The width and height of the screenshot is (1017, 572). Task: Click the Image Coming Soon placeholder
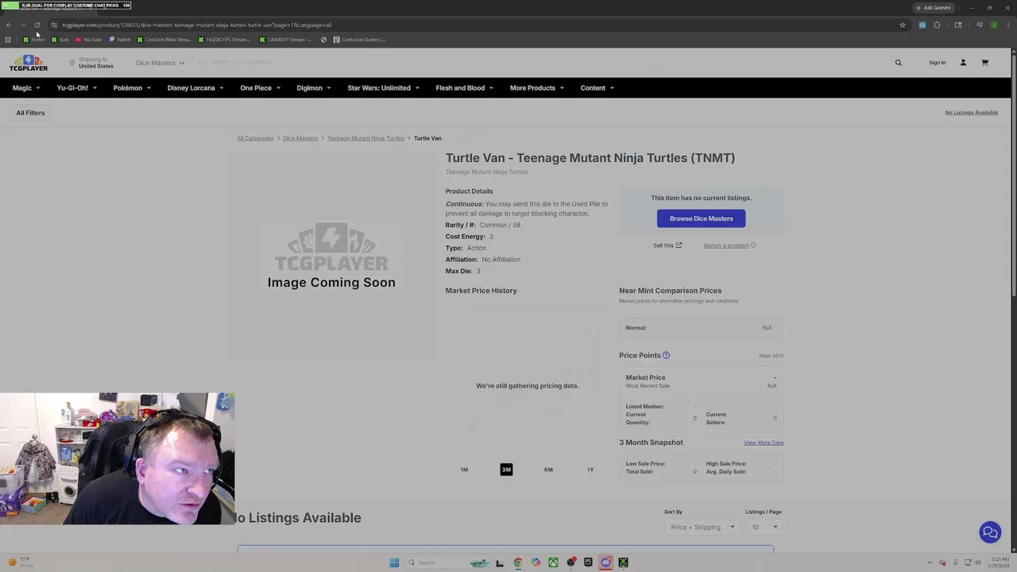tap(331, 256)
